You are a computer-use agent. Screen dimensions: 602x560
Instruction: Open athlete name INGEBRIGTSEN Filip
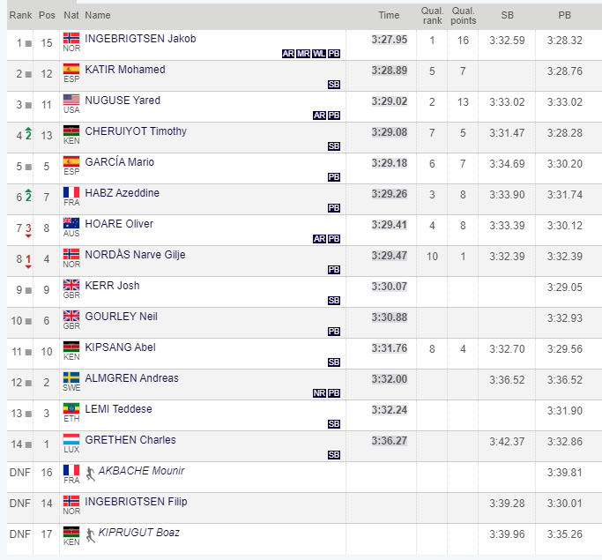click(x=136, y=502)
